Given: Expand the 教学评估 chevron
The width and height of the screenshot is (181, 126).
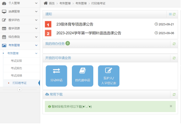Looking at the screenshot, I should [x=36, y=20].
